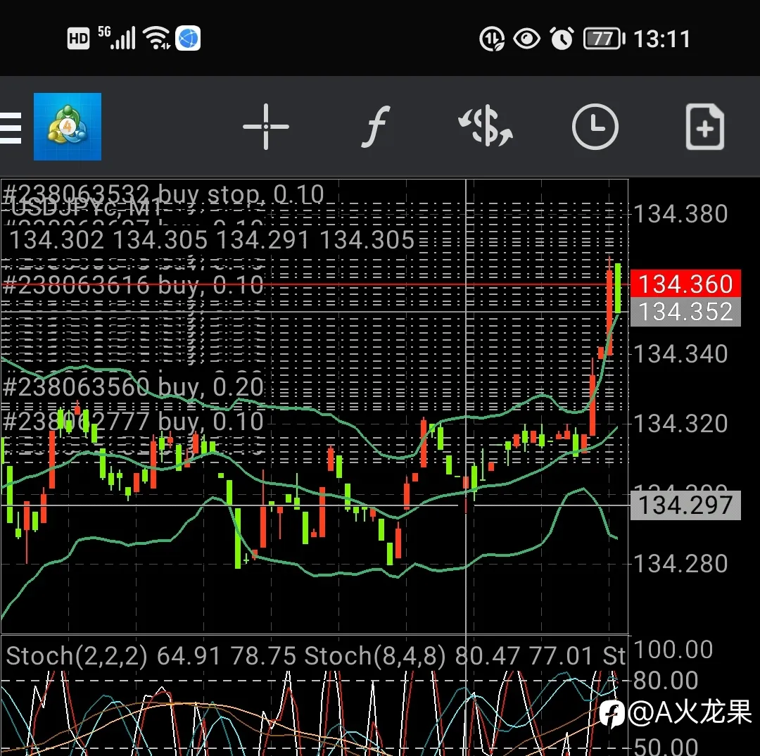
Task: Tap the alarm clock status icon
Action: click(x=562, y=39)
